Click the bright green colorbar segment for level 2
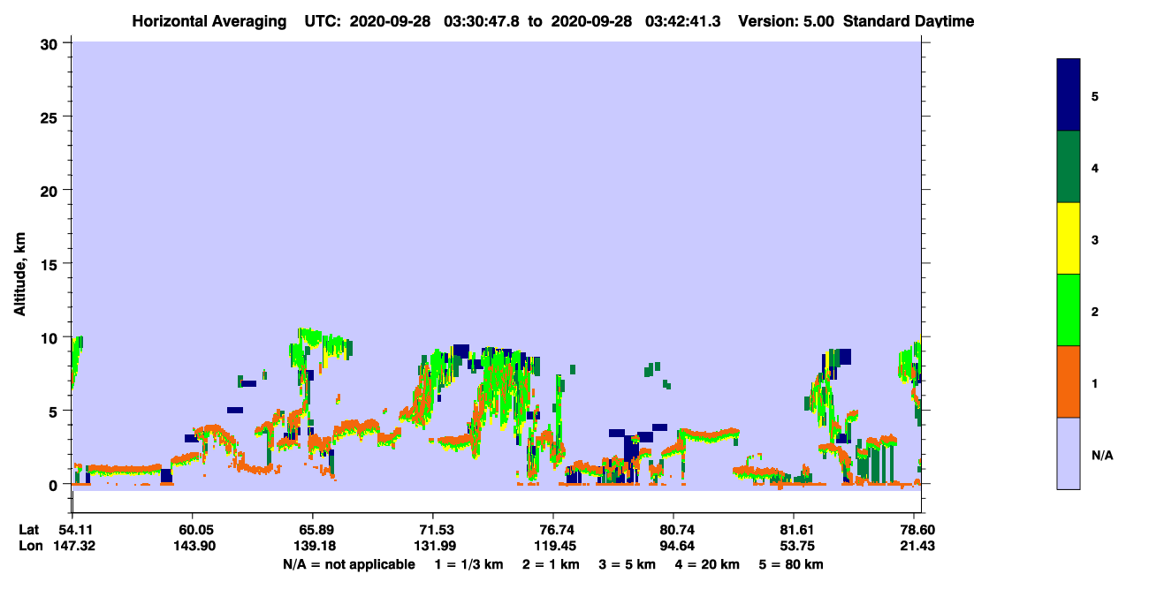This screenshot has height=589, width=1149. pyautogui.click(x=1069, y=310)
